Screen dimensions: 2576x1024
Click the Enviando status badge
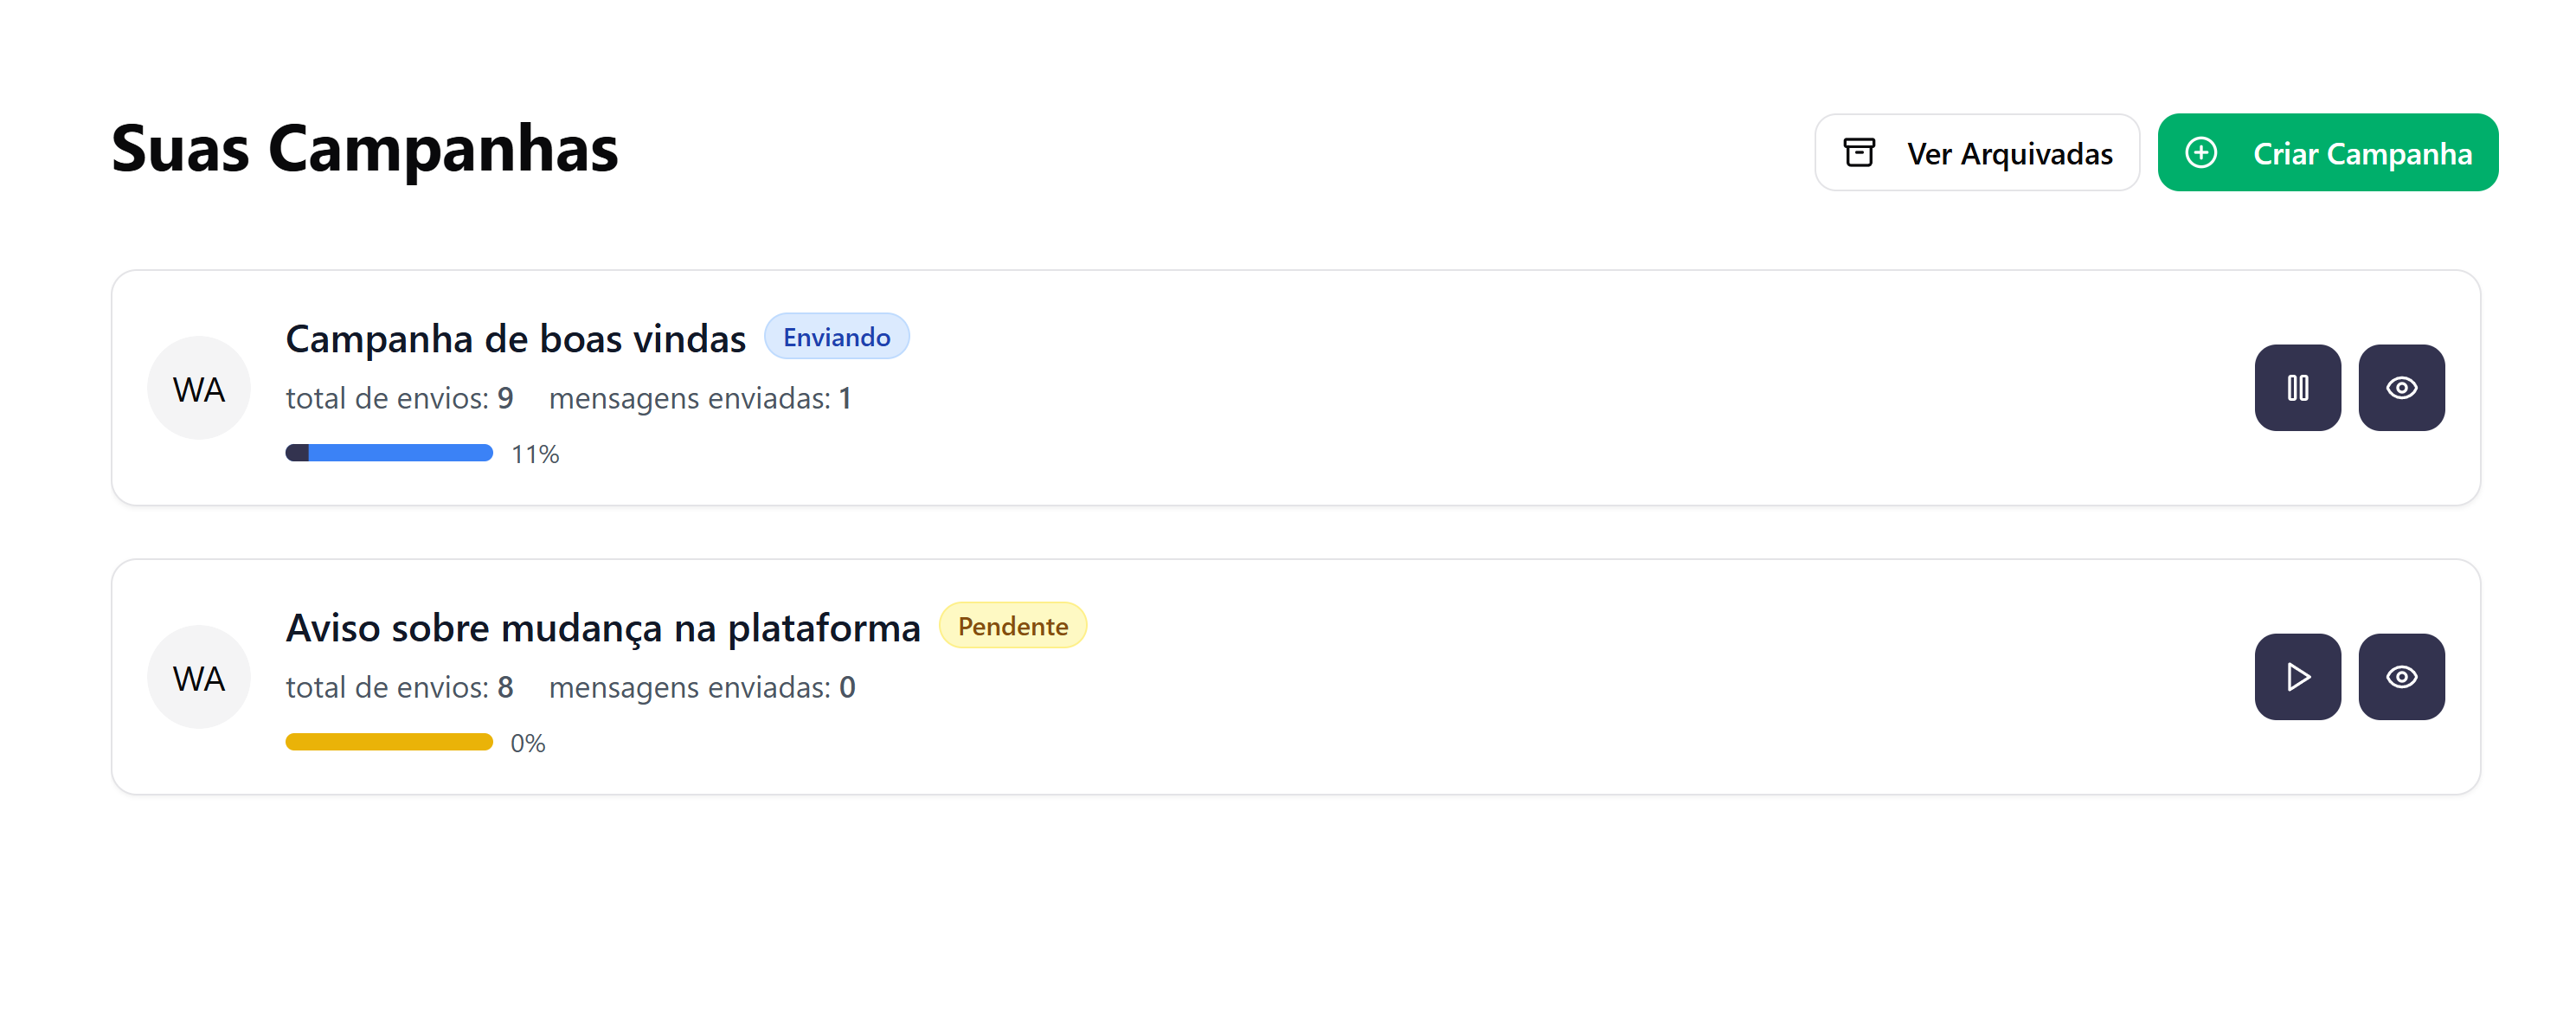pos(836,337)
